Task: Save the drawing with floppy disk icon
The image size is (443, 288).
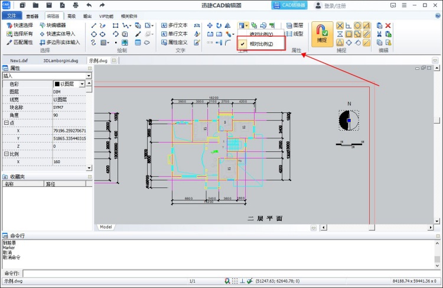Action: click(x=49, y=5)
